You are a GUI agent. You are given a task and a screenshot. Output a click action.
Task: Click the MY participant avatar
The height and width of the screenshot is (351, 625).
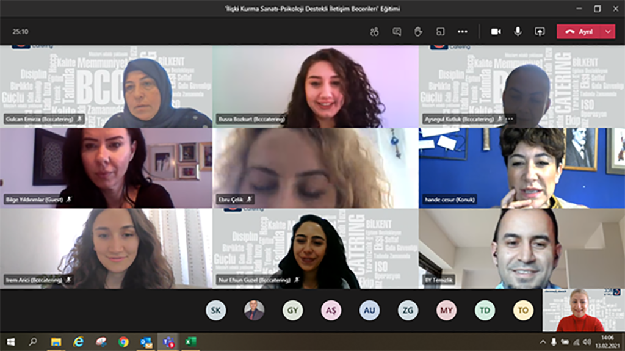[x=446, y=310]
